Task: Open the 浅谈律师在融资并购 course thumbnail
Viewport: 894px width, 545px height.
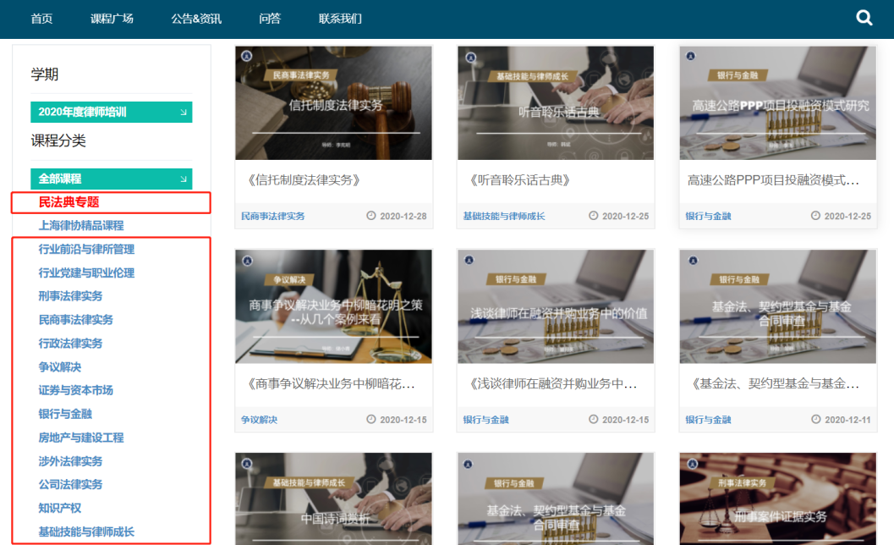Action: pos(556,306)
